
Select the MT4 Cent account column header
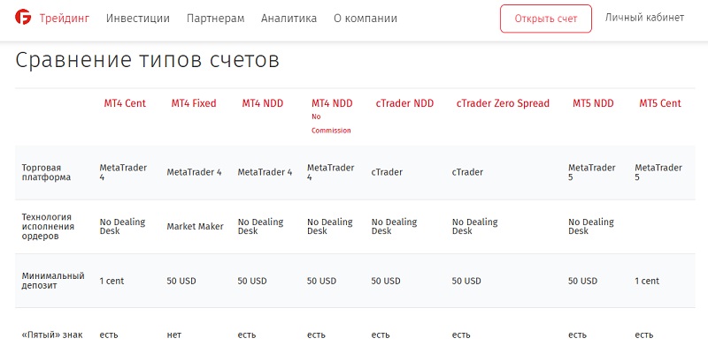coord(125,103)
